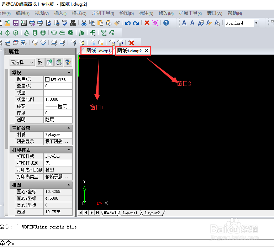Switch to the Layout1 tab

(130, 213)
